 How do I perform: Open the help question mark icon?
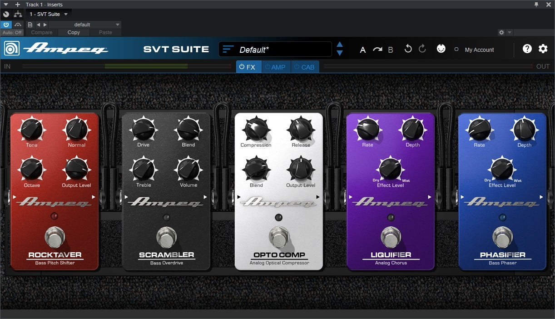click(527, 49)
